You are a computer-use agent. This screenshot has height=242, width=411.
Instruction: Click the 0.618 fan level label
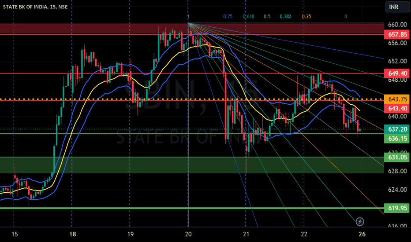[x=248, y=16]
